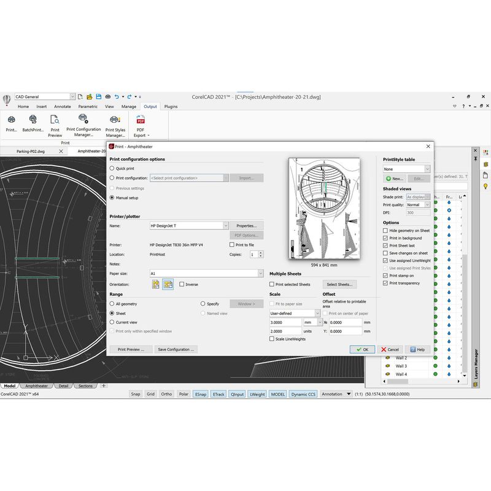Open the PrintStyle table None dropdown
Image resolution: width=491 pixels, height=491 pixels.
[x=427, y=169]
